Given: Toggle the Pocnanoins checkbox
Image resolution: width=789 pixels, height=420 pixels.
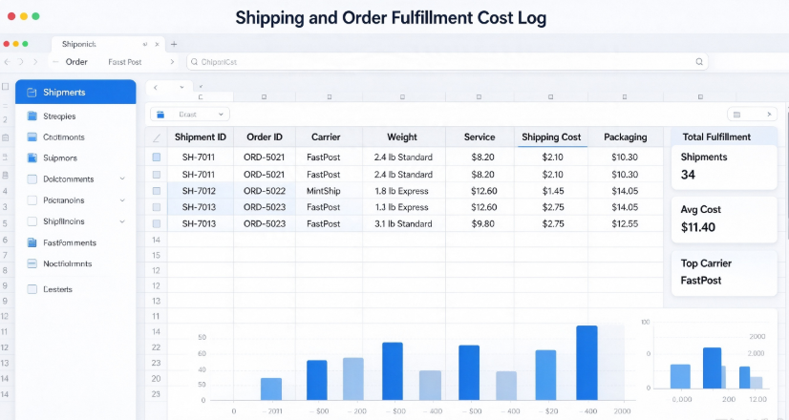Looking at the screenshot, I should 32,200.
